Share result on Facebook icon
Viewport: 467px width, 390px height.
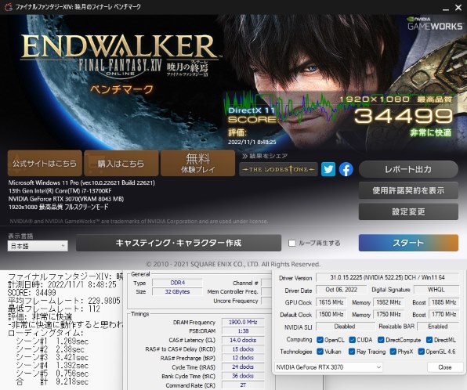point(346,169)
